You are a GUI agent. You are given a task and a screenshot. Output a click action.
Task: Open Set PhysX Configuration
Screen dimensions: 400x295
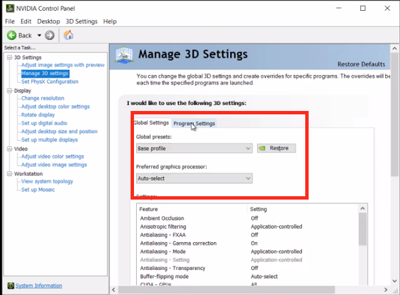pos(50,82)
